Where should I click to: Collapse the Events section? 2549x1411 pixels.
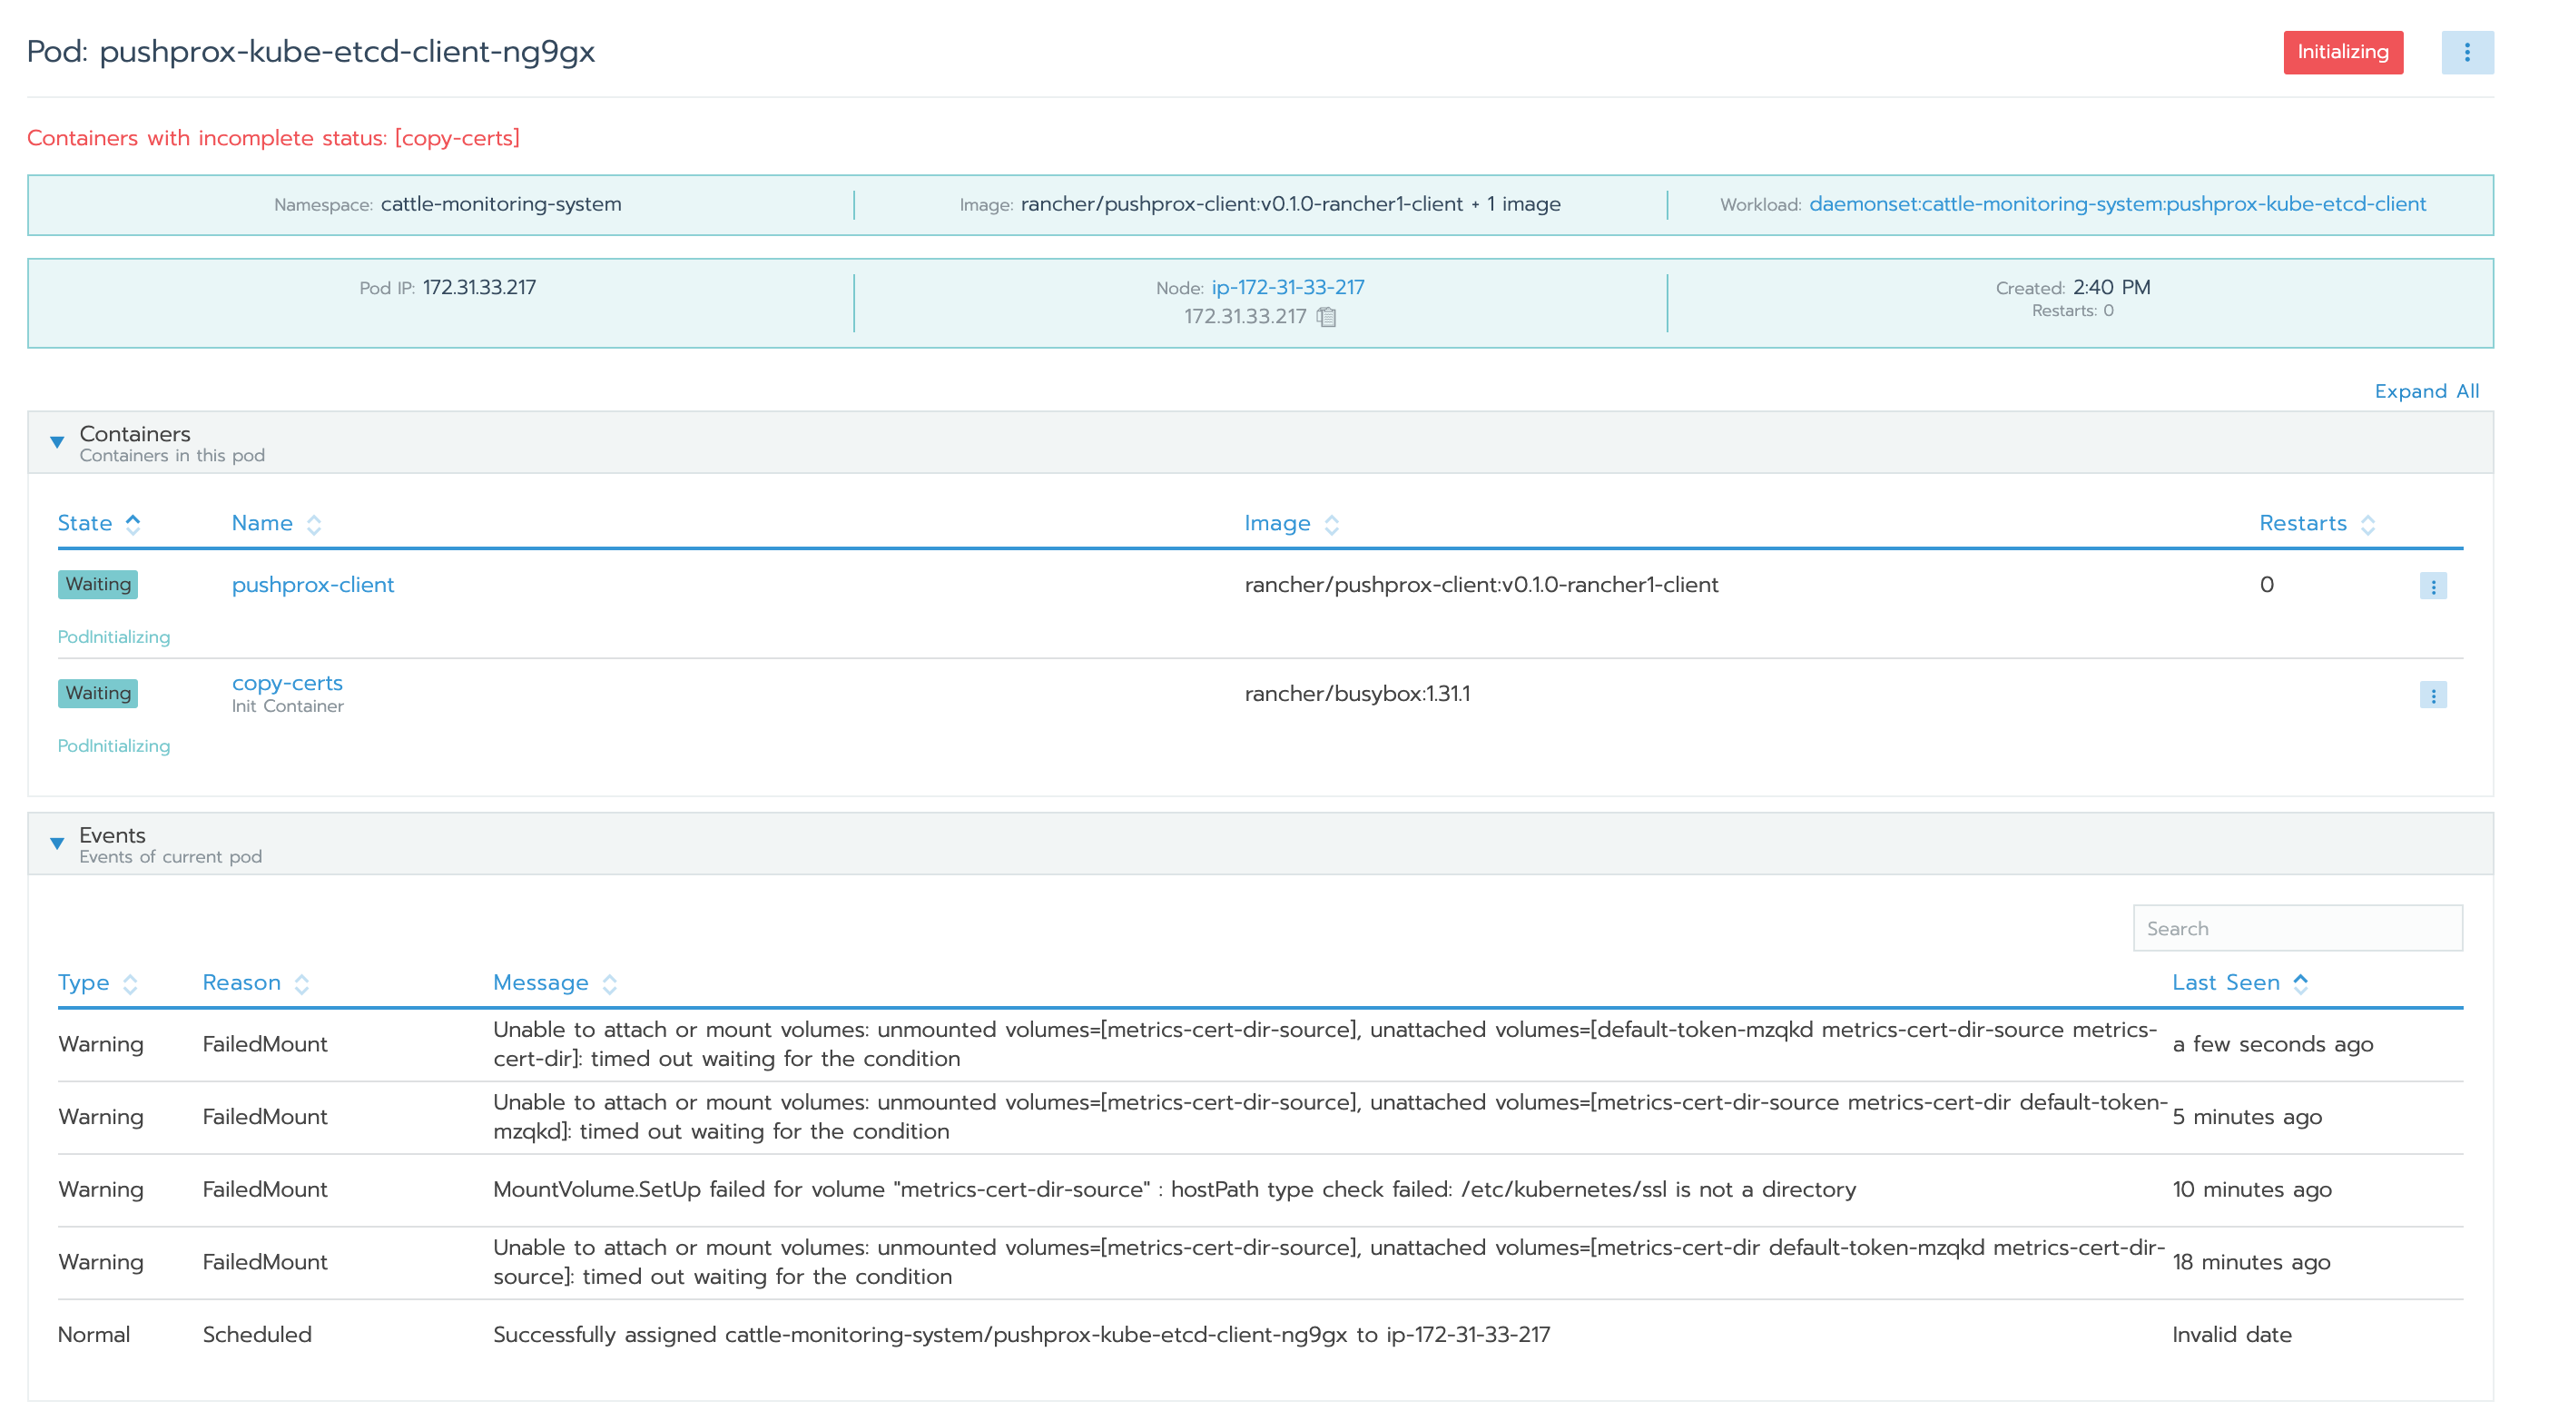tap(56, 843)
